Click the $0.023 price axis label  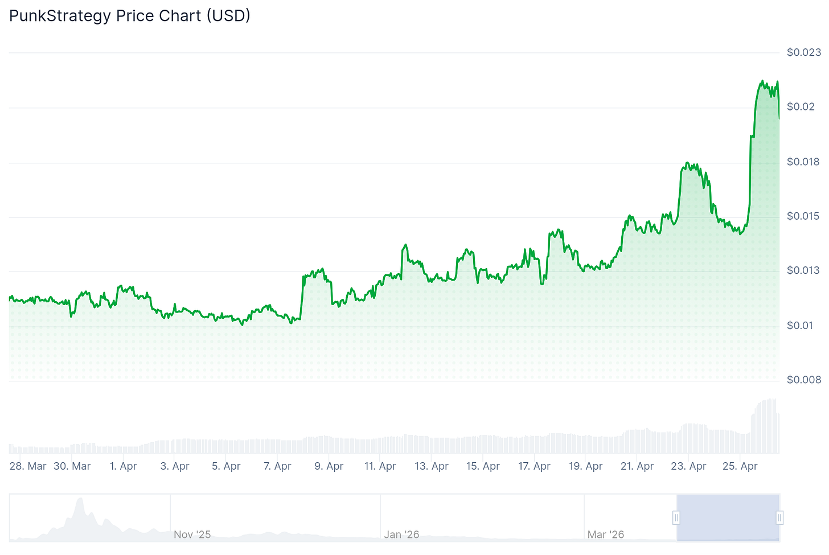click(x=804, y=52)
